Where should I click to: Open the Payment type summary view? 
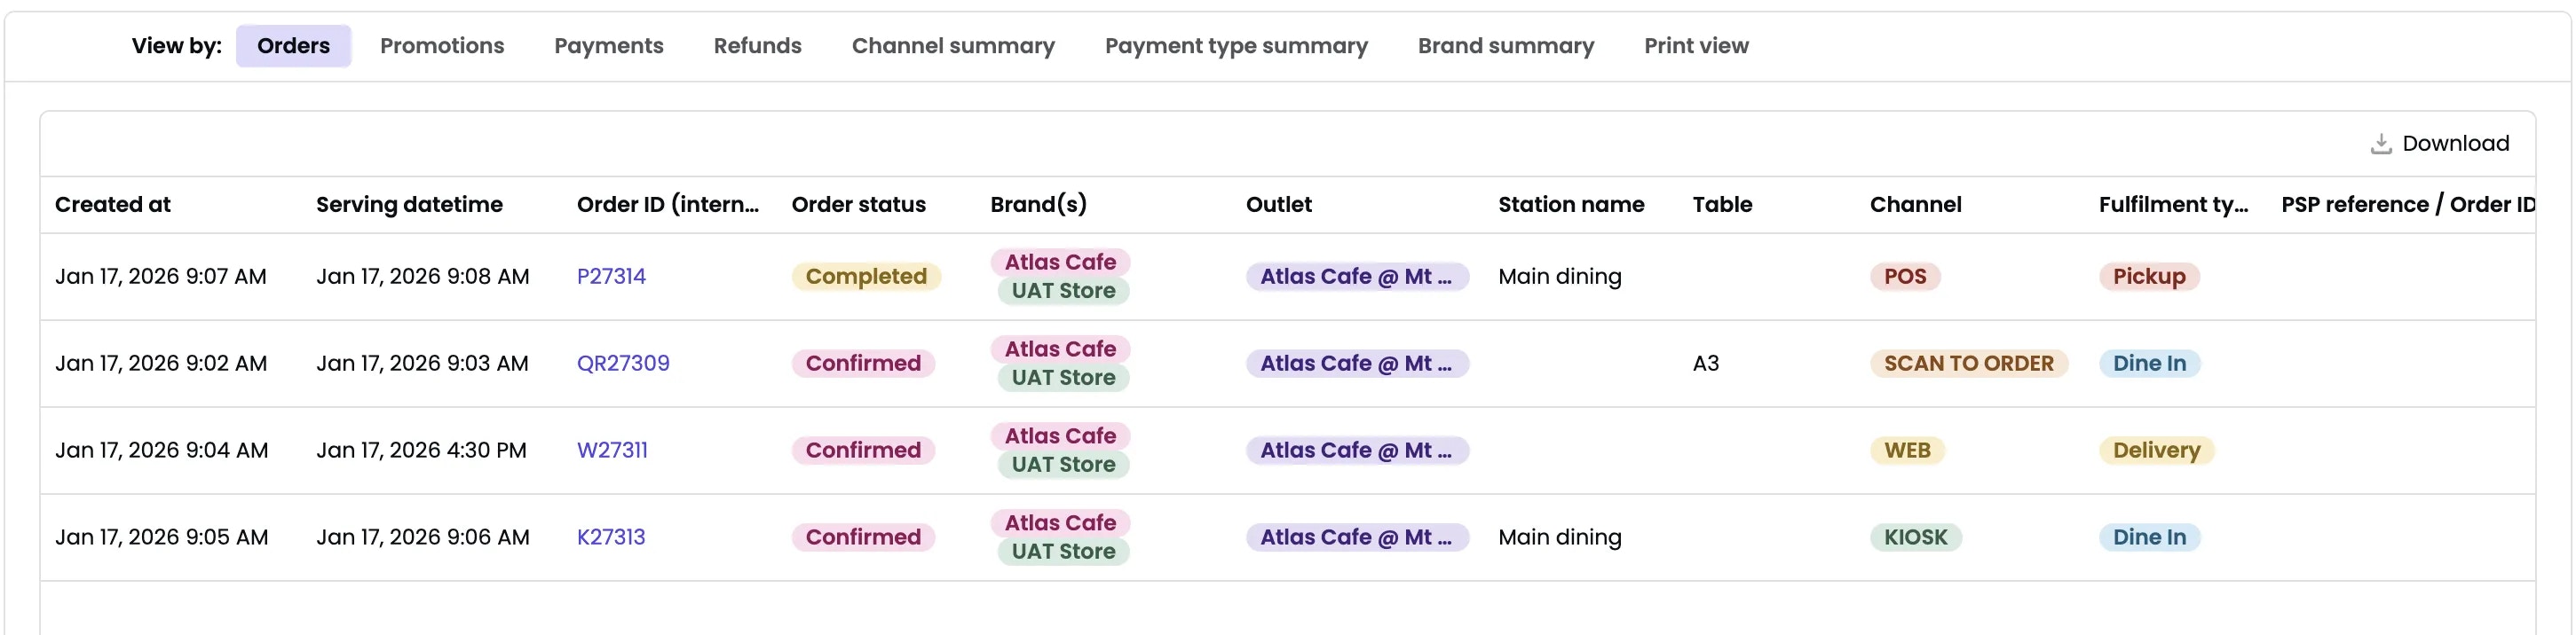[x=1236, y=45]
